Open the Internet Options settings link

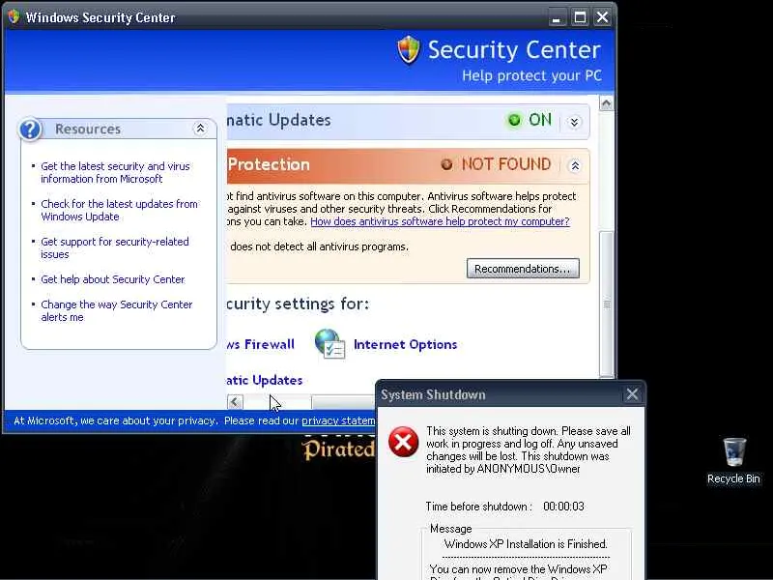[x=405, y=344]
